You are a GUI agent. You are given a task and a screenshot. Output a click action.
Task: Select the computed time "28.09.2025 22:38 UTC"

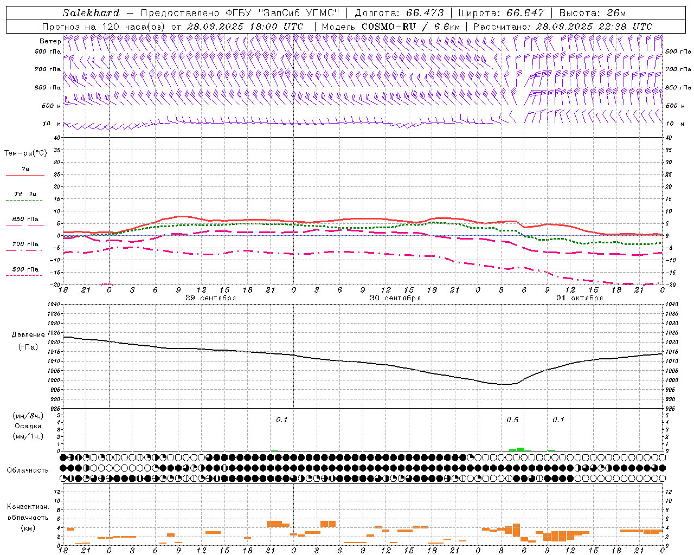click(x=594, y=27)
